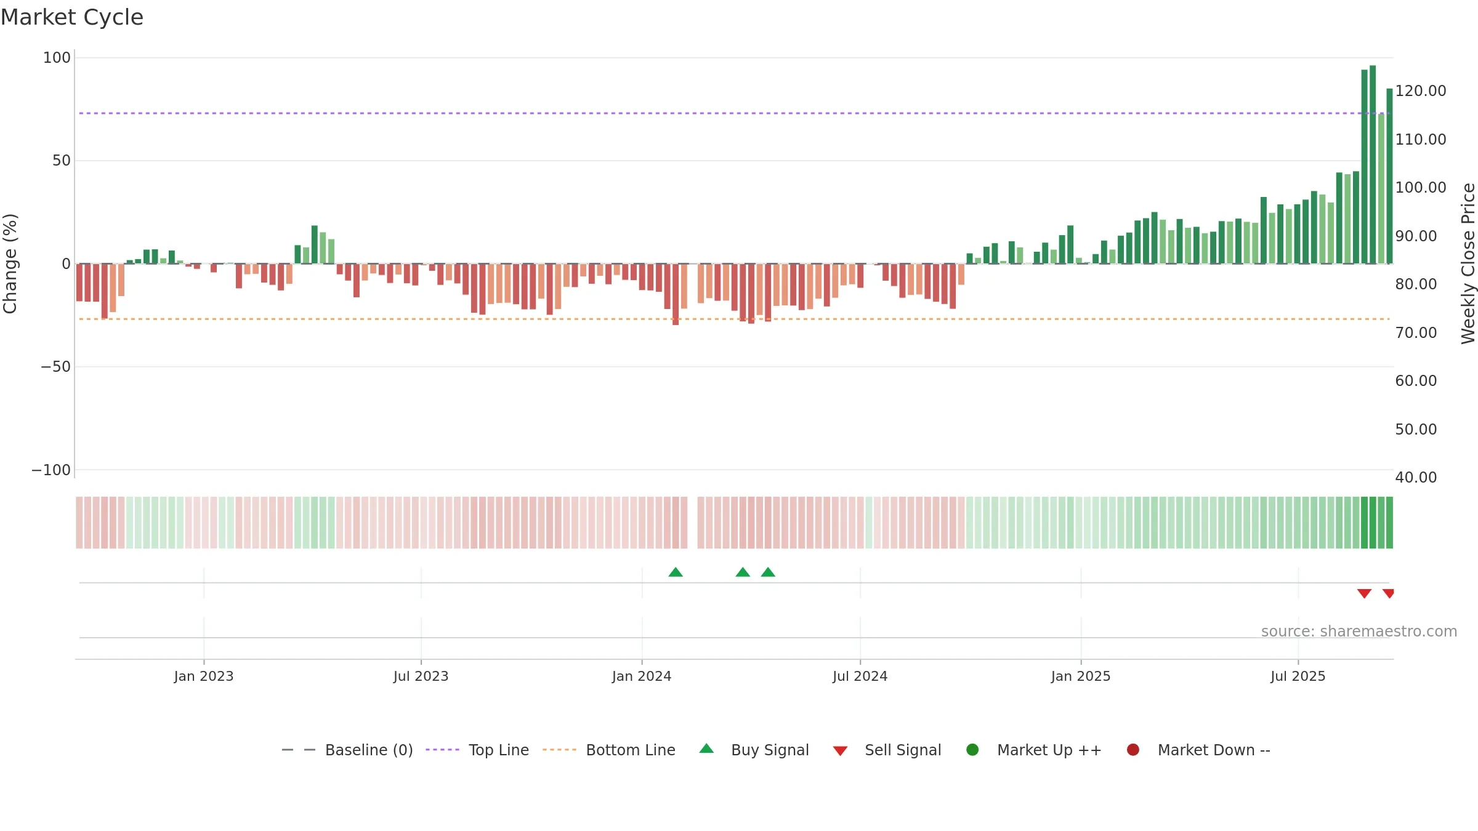
Task: Click the first buy signal marker after Jan 2024
Action: click(x=676, y=572)
